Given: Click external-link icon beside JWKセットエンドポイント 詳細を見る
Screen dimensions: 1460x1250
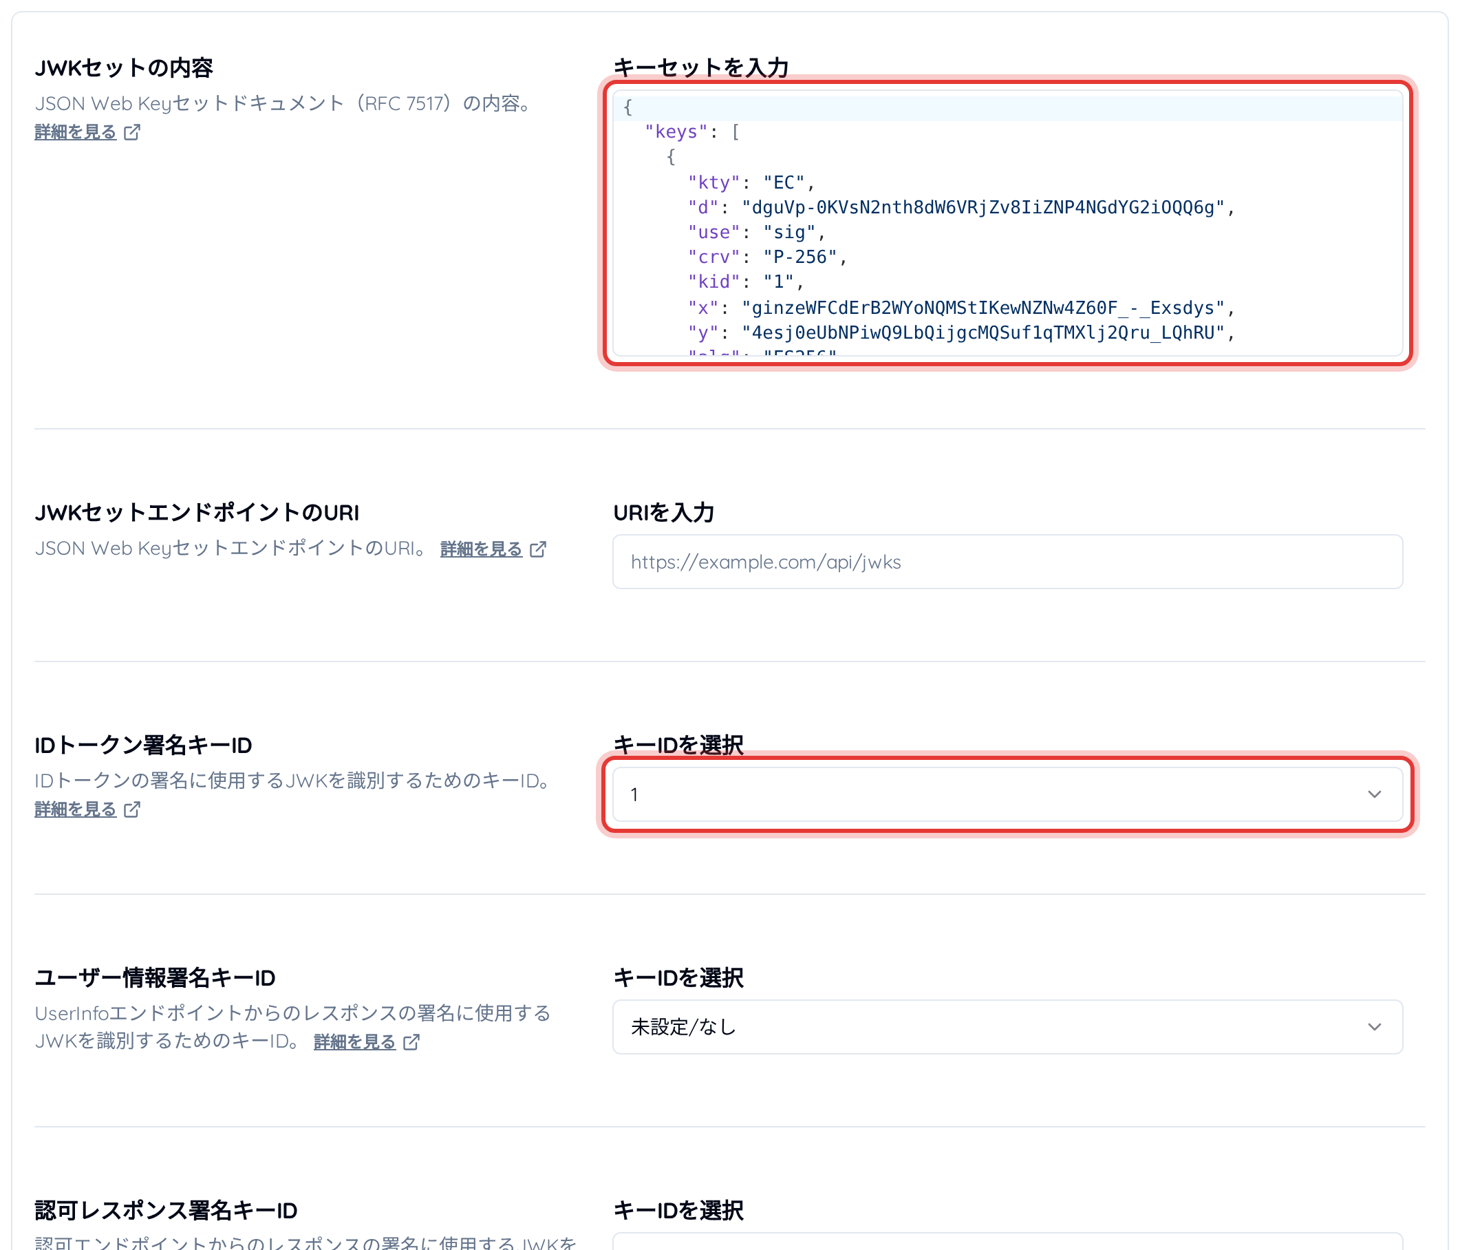Looking at the screenshot, I should click(x=537, y=549).
